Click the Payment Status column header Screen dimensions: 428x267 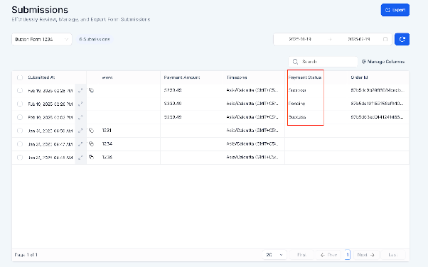tap(305, 77)
